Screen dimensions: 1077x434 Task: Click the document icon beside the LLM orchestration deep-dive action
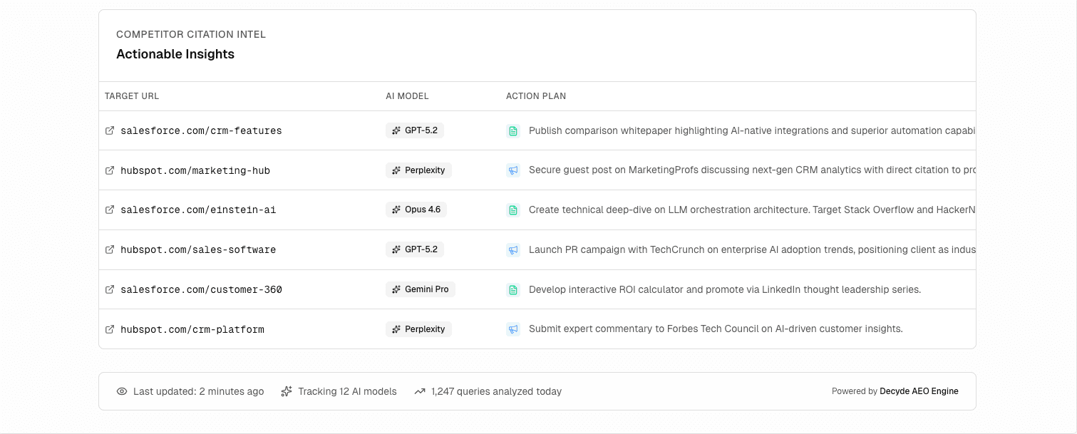coord(513,210)
